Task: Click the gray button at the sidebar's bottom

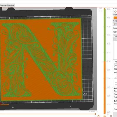Action: coord(115,114)
